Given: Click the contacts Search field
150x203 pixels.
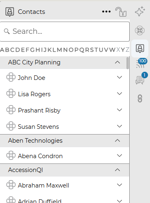Looking at the screenshot, I should 65,31.
